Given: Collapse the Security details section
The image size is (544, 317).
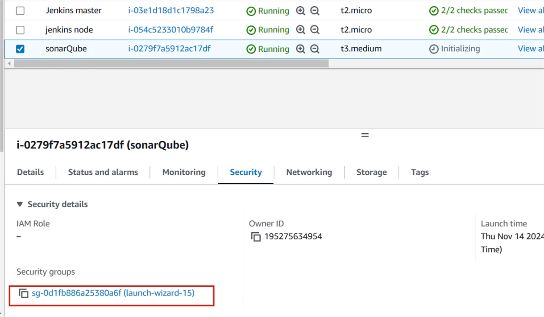Looking at the screenshot, I should point(20,204).
